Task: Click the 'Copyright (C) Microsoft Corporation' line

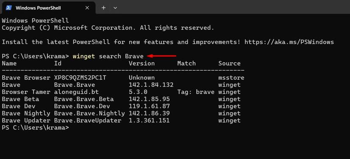Action: pos(108,28)
